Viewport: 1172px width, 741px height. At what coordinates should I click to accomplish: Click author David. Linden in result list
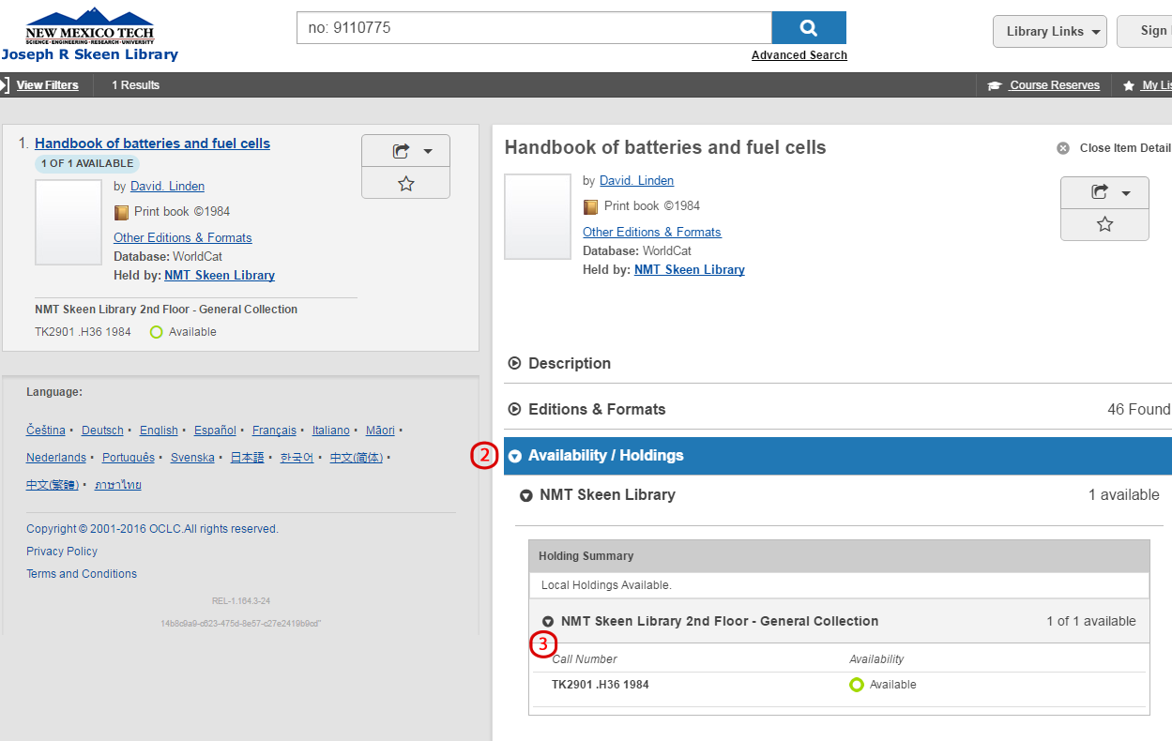[167, 187]
